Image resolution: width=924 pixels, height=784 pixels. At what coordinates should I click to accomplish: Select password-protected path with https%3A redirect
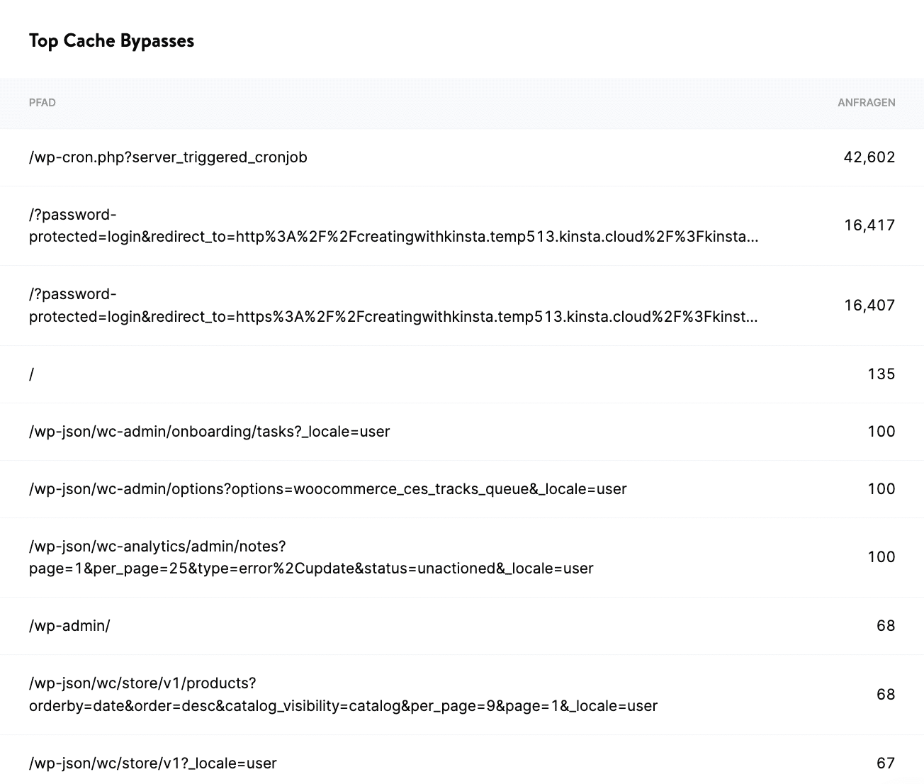[393, 306]
